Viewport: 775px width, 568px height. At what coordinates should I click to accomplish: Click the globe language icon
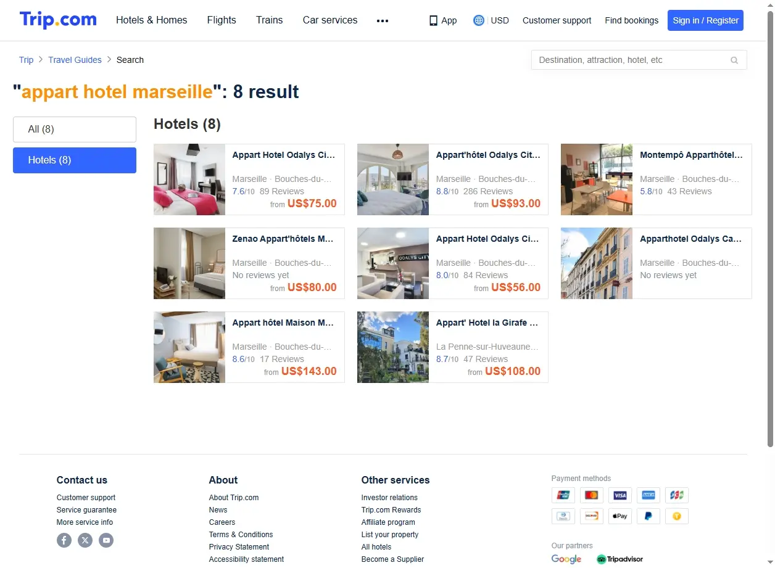(478, 20)
